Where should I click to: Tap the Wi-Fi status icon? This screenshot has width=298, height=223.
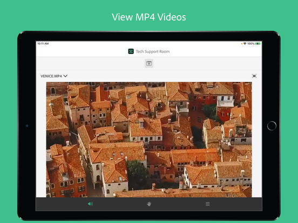point(245,44)
